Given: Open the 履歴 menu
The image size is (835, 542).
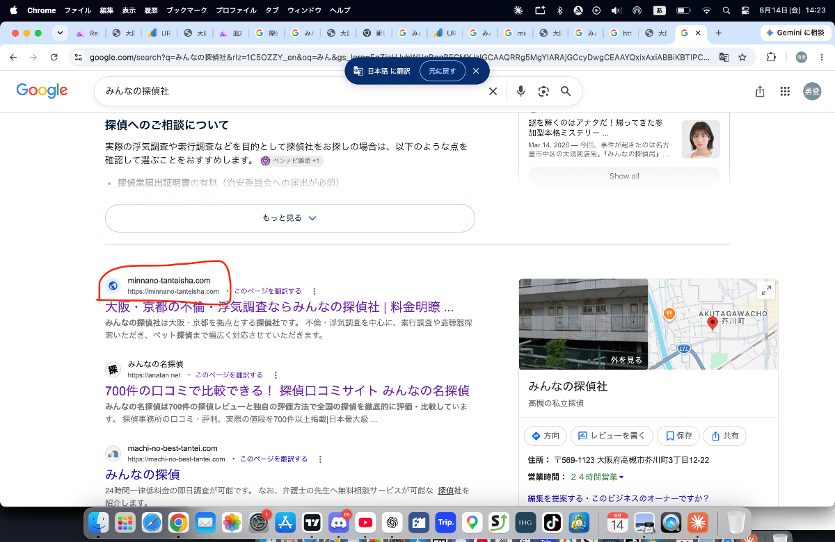Looking at the screenshot, I should click(151, 10).
